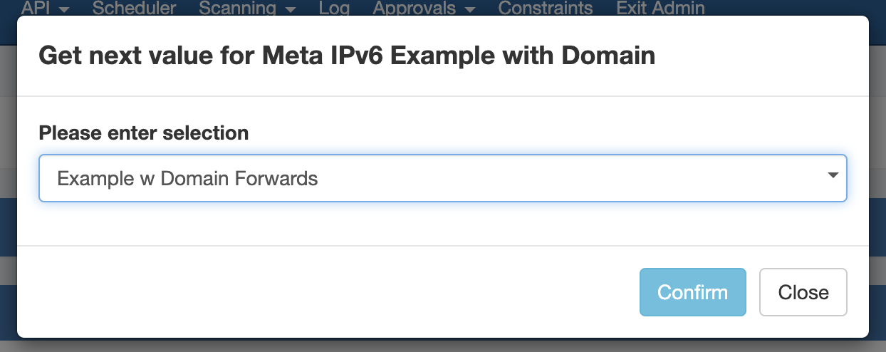The height and width of the screenshot is (352, 886).
Task: Navigate to Constraints
Action: pyautogui.click(x=545, y=9)
